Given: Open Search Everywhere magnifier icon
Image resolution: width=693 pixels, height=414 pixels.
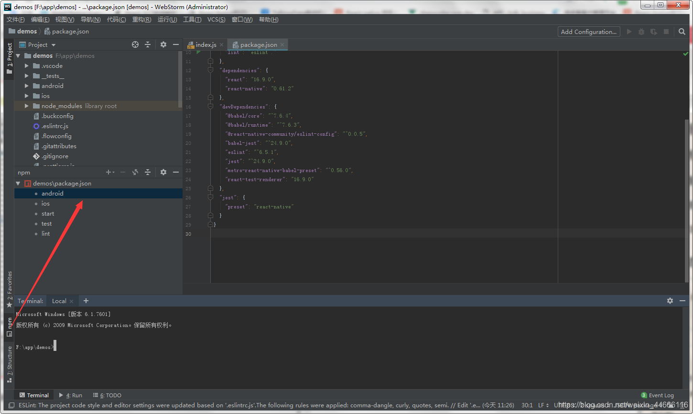Looking at the screenshot, I should click(682, 32).
